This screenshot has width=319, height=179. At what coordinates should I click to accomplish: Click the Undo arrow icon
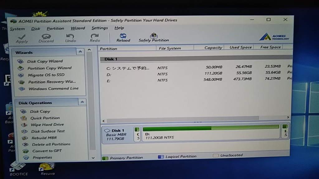pyautogui.click(x=70, y=36)
